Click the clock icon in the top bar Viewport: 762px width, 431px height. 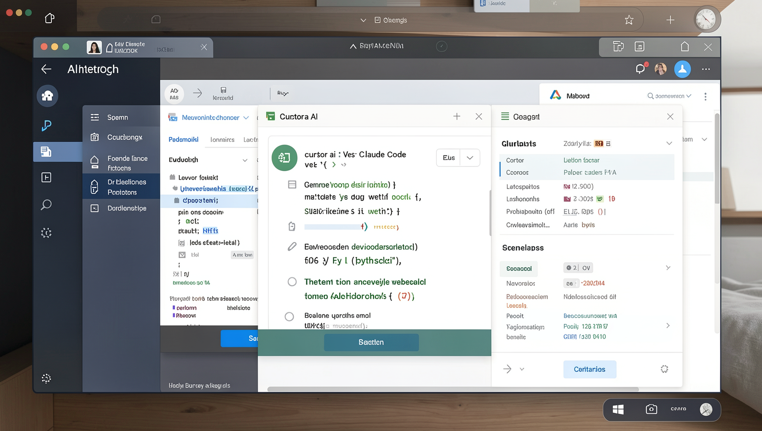[x=706, y=20]
